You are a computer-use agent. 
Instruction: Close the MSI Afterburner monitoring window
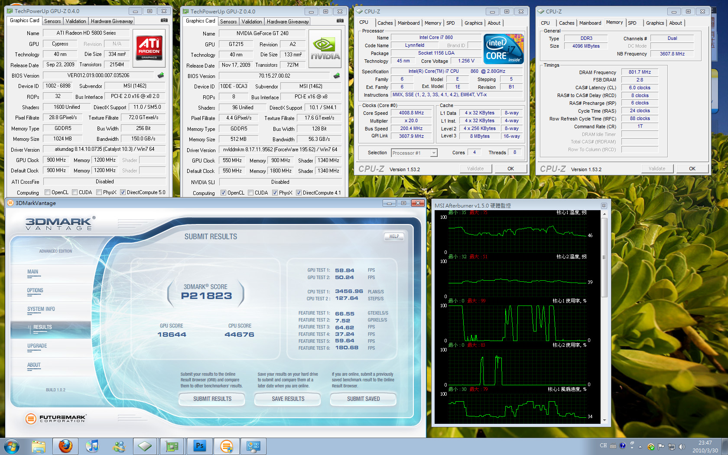point(604,205)
